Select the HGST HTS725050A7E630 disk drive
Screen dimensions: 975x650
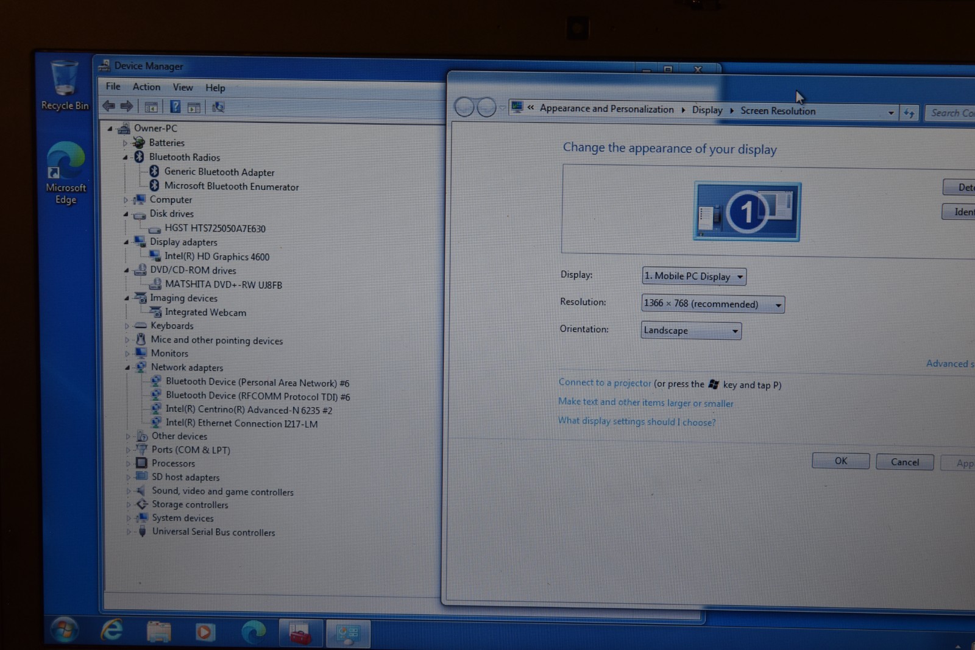(215, 228)
